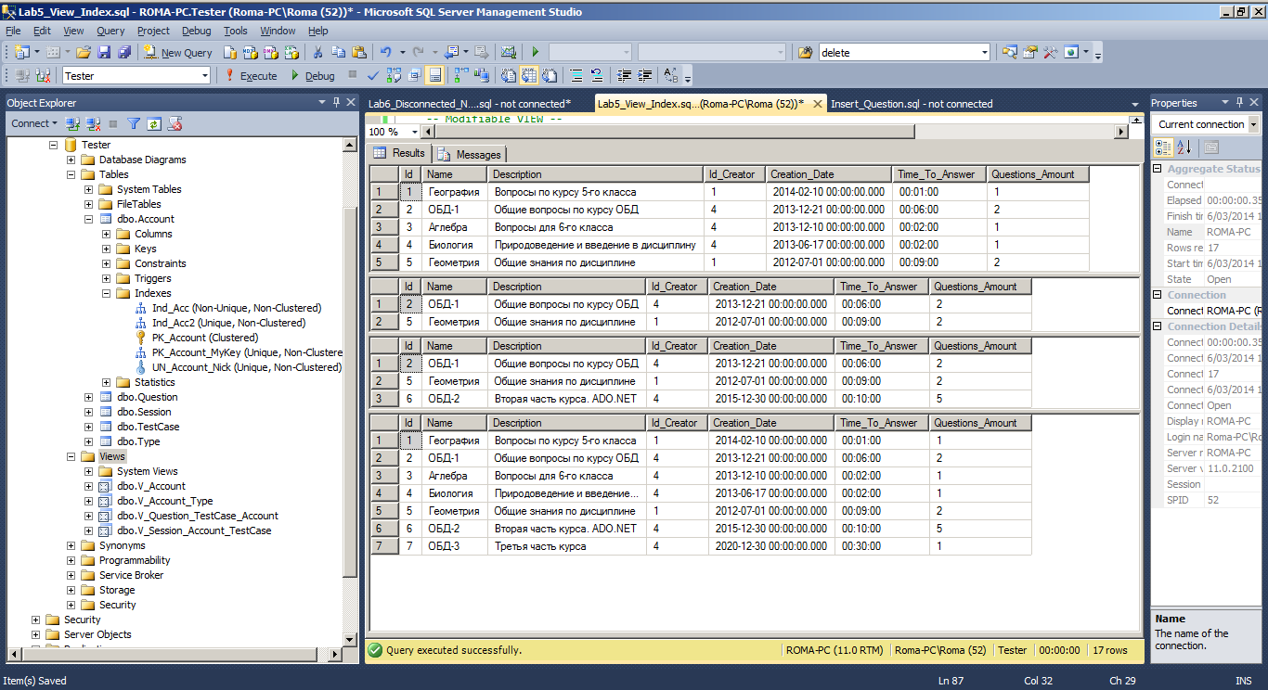Click the Copy icon in the toolbar
The width and height of the screenshot is (1268, 690).
pyautogui.click(x=338, y=53)
